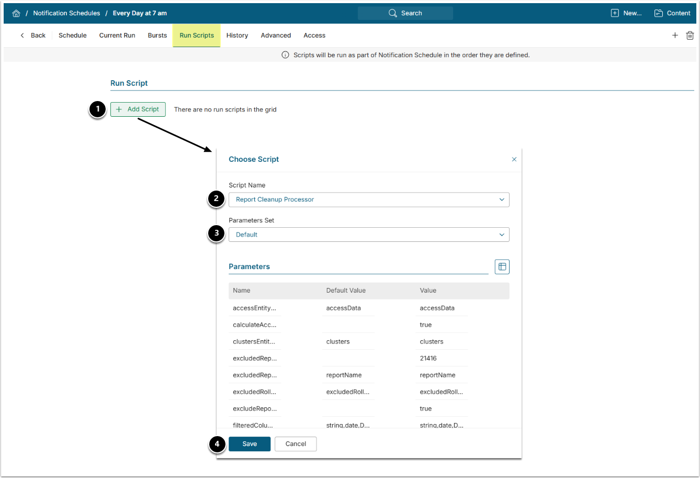Click the Content folder icon
The height and width of the screenshot is (478, 700).
point(659,13)
